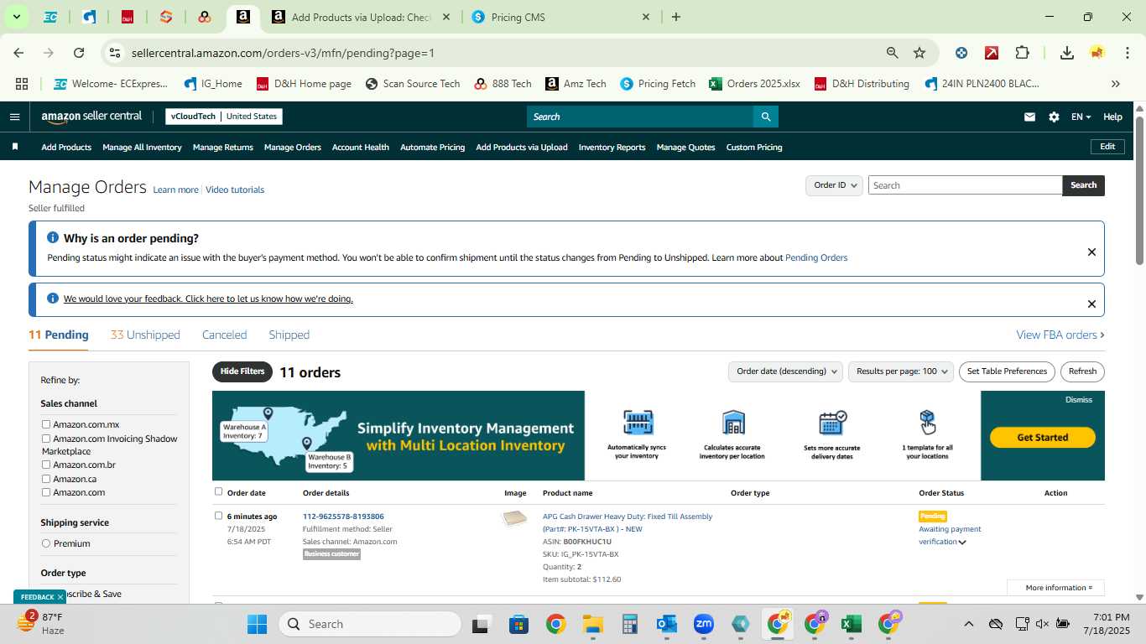Click Get Started on inventory banner
Screen dimensions: 1146x644
[x=1043, y=437]
